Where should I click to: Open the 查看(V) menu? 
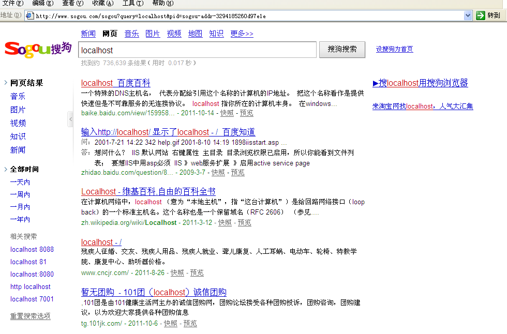73,3
